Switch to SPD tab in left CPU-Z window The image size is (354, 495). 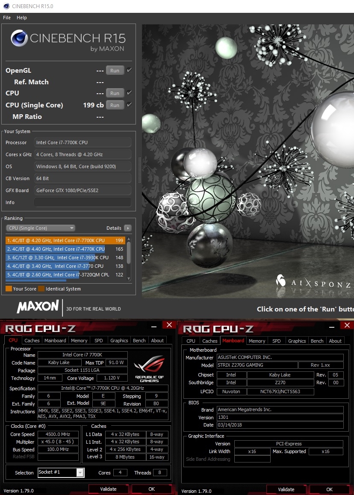(x=98, y=340)
